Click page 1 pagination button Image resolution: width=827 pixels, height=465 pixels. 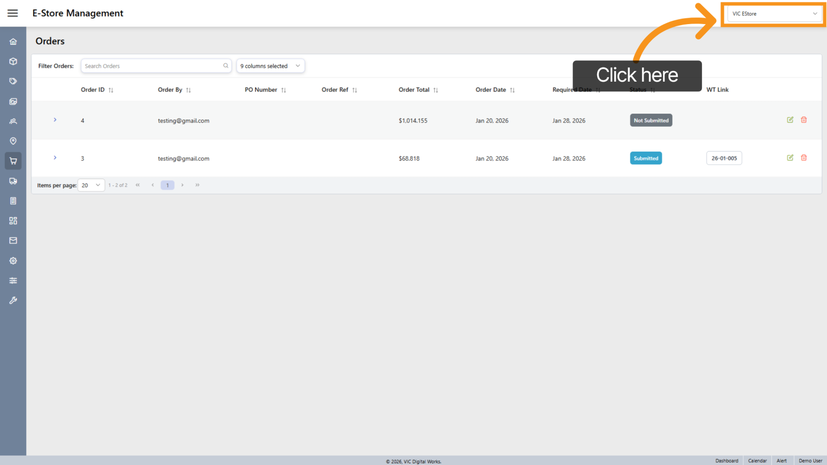point(167,186)
